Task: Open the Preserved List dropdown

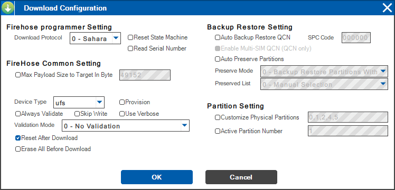Action: 324,84
